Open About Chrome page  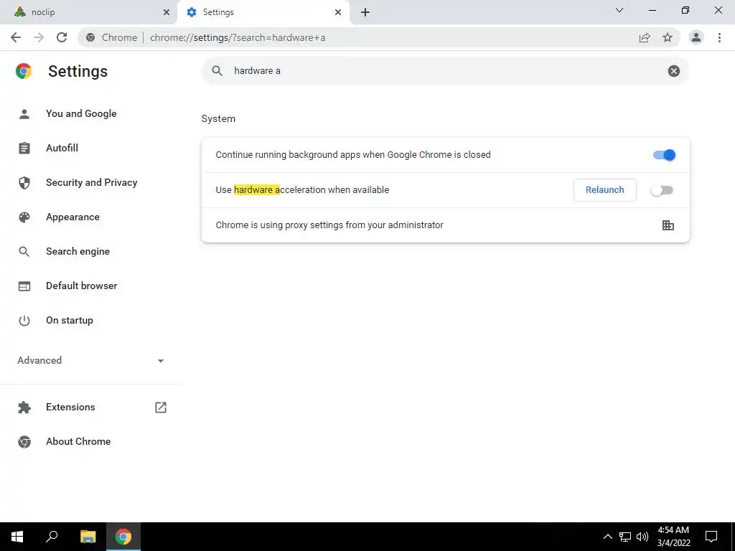coord(78,442)
